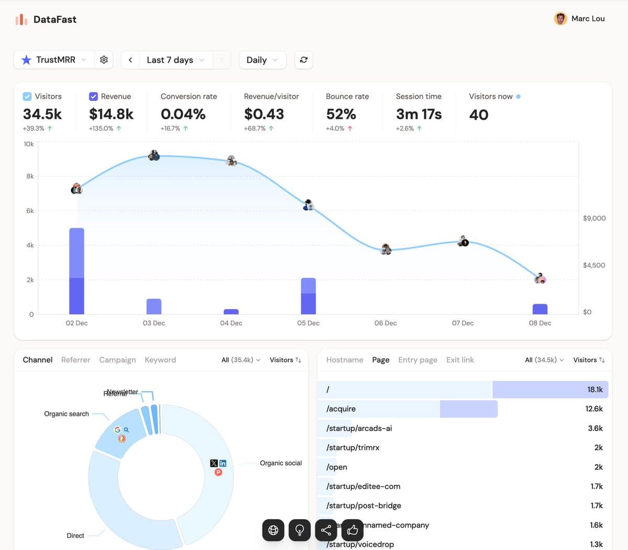Click the Bounce rate metric

347,112
